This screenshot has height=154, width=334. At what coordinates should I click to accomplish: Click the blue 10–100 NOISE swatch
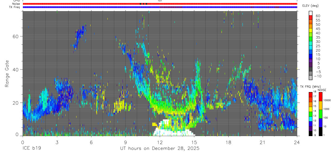[x=320, y=123]
